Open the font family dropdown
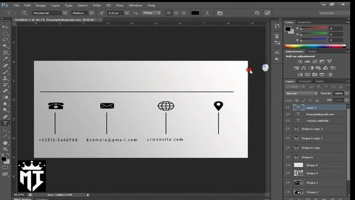The height and width of the screenshot is (200, 355). tap(65, 13)
